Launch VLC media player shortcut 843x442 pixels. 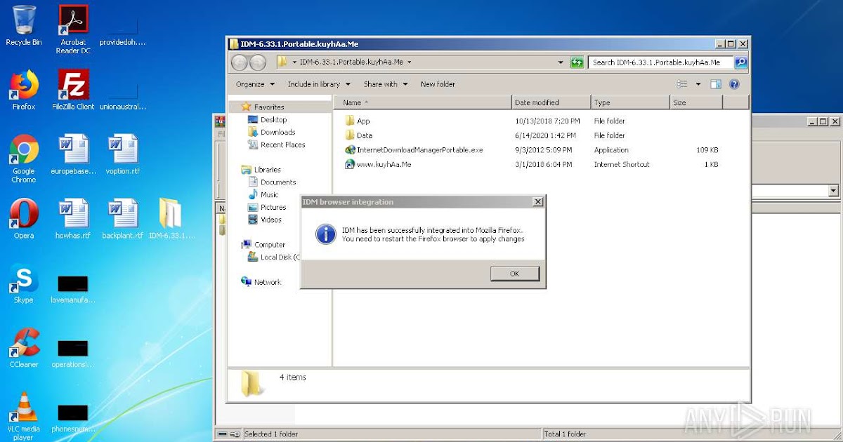(x=24, y=417)
